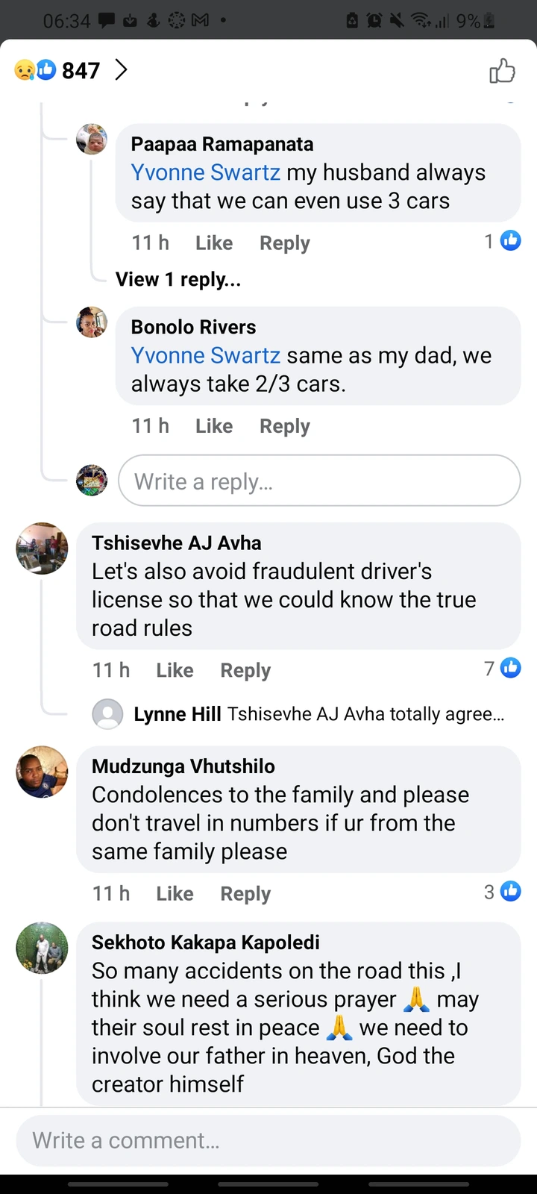537x1194 pixels.
Task: Tap the thumbs-up like icon at top right
Action: click(502, 71)
